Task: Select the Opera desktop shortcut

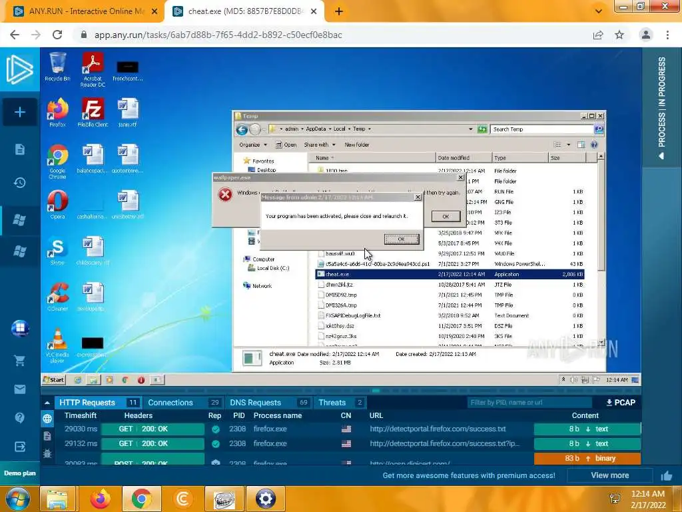Action: click(x=57, y=204)
